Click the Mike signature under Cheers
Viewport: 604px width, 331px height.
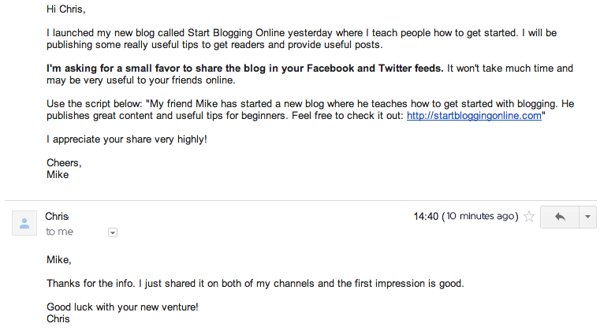[58, 175]
